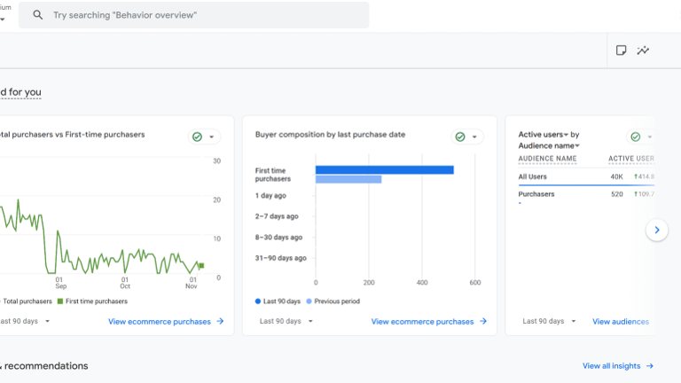Click next arrow on cards carousel
This screenshot has width=681, height=383.
pyautogui.click(x=656, y=230)
